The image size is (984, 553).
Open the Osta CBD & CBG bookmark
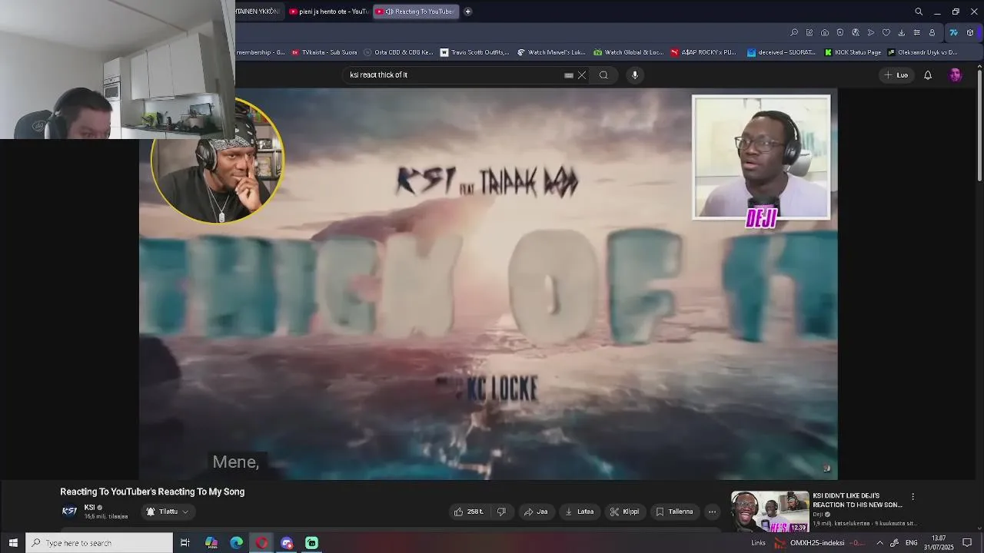[398, 52]
